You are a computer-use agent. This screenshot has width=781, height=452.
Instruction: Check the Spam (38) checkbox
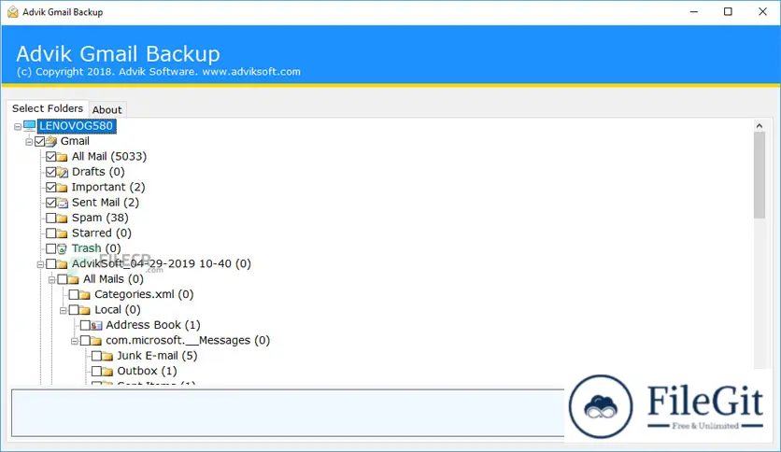[50, 218]
